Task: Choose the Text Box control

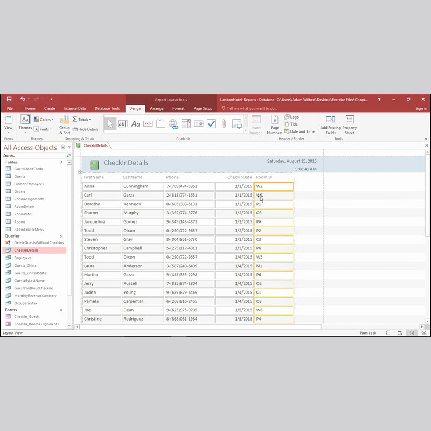Action: tap(123, 124)
